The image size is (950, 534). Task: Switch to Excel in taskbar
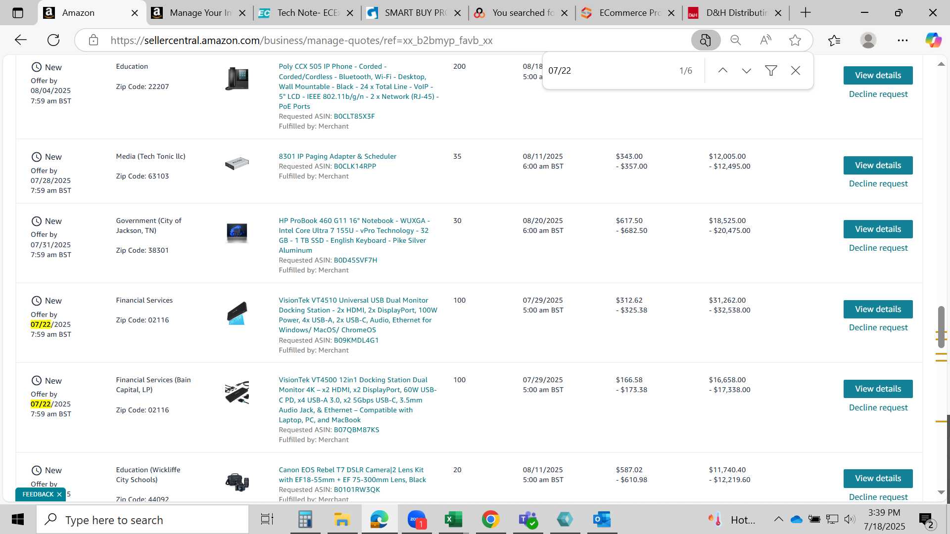point(453,520)
